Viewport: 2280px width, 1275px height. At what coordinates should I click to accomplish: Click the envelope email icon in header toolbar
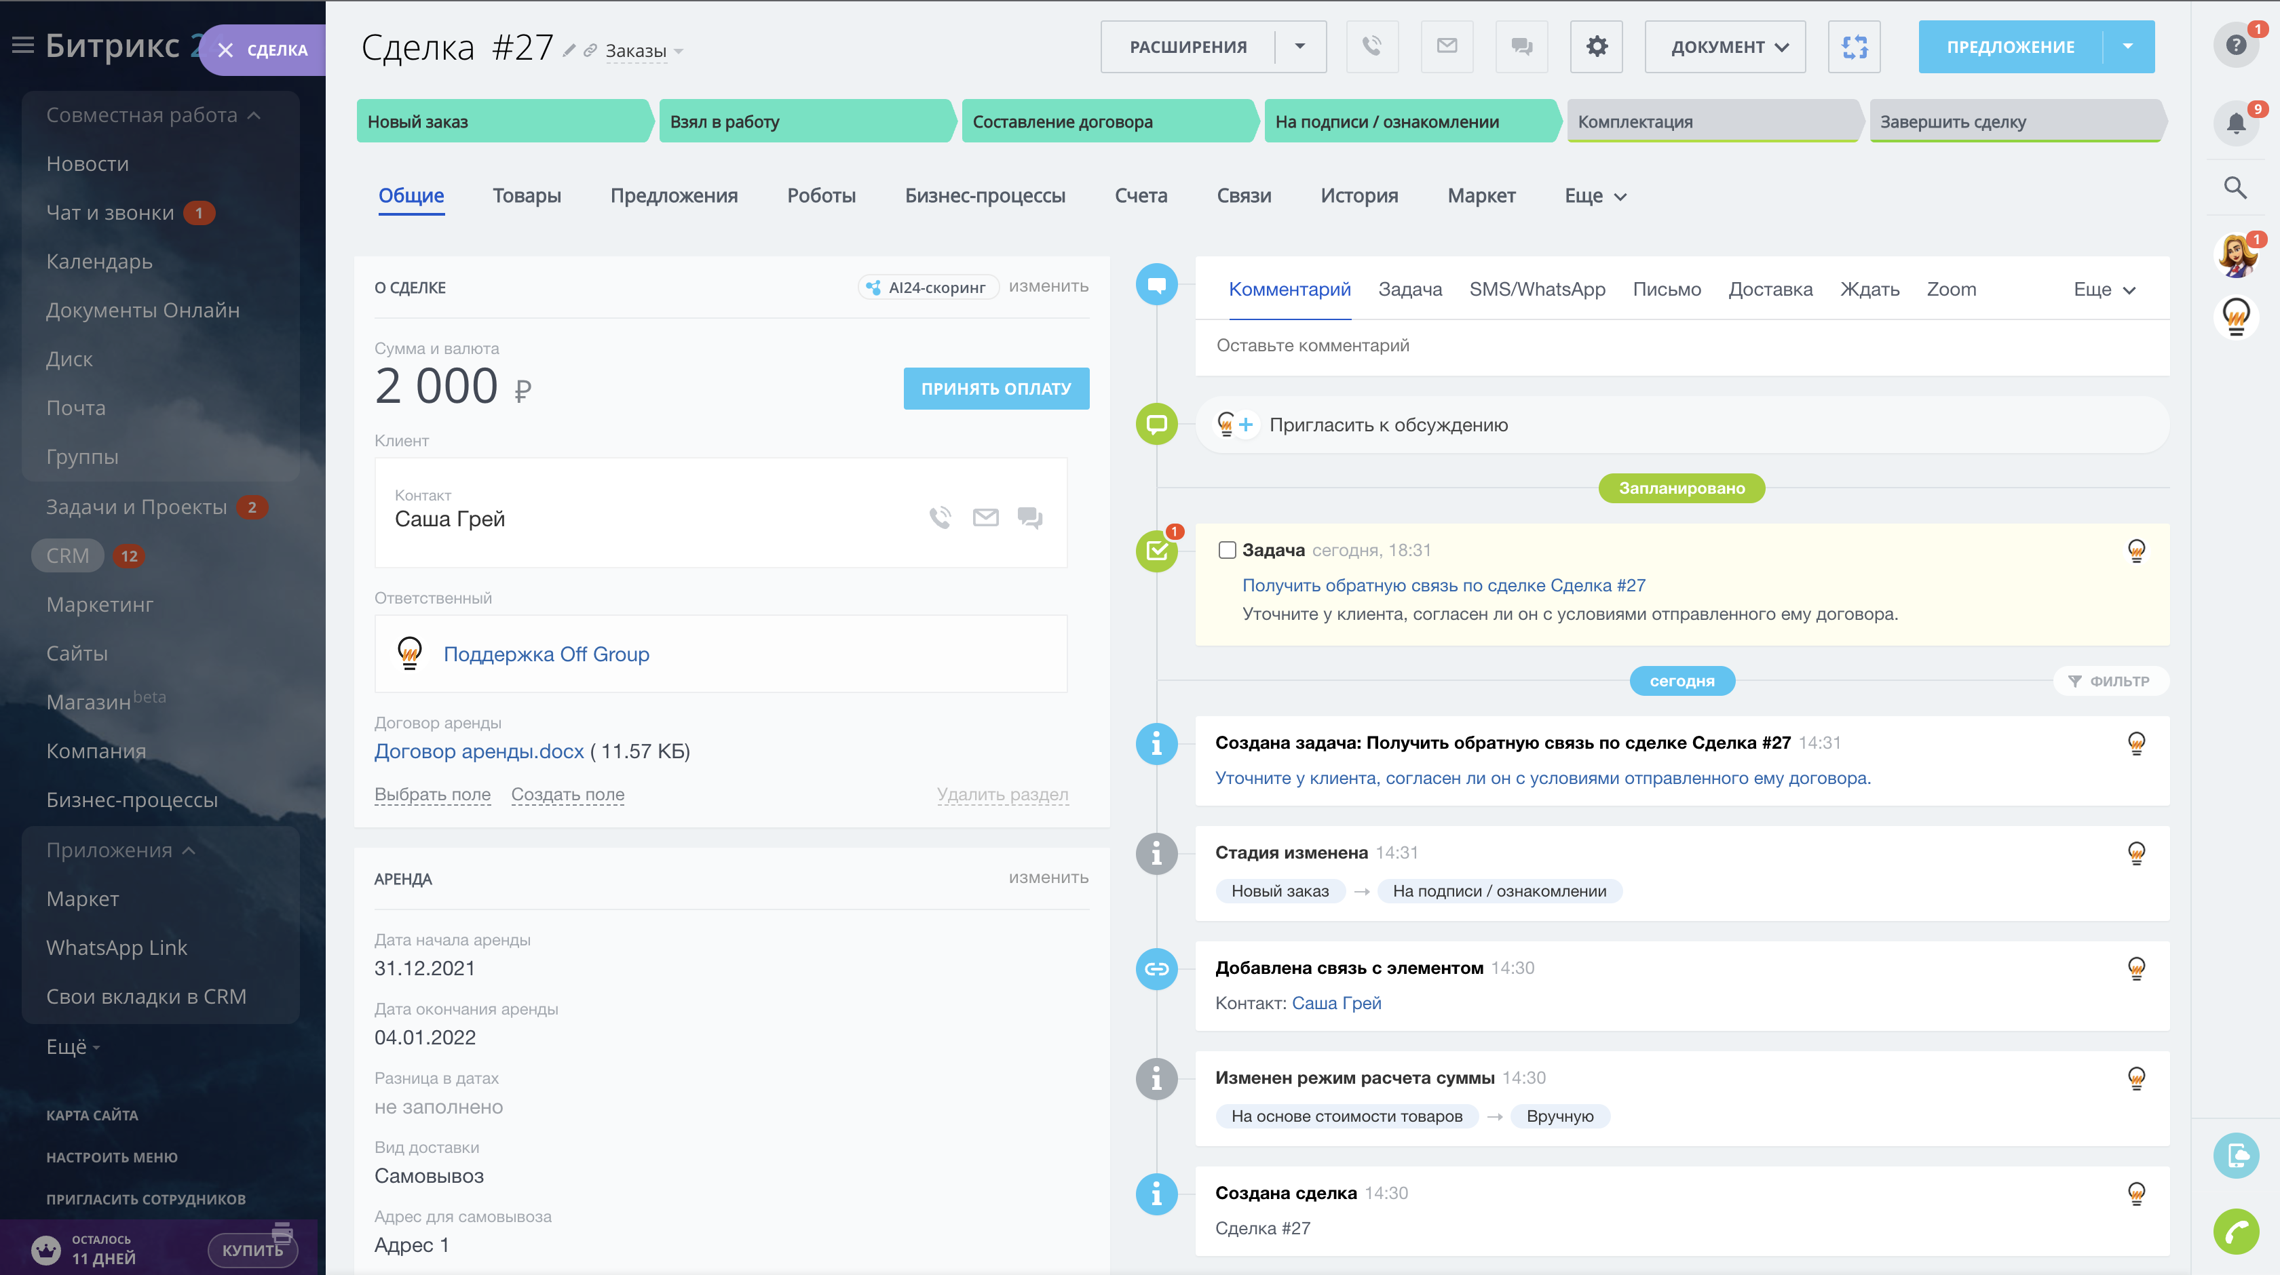(1446, 46)
